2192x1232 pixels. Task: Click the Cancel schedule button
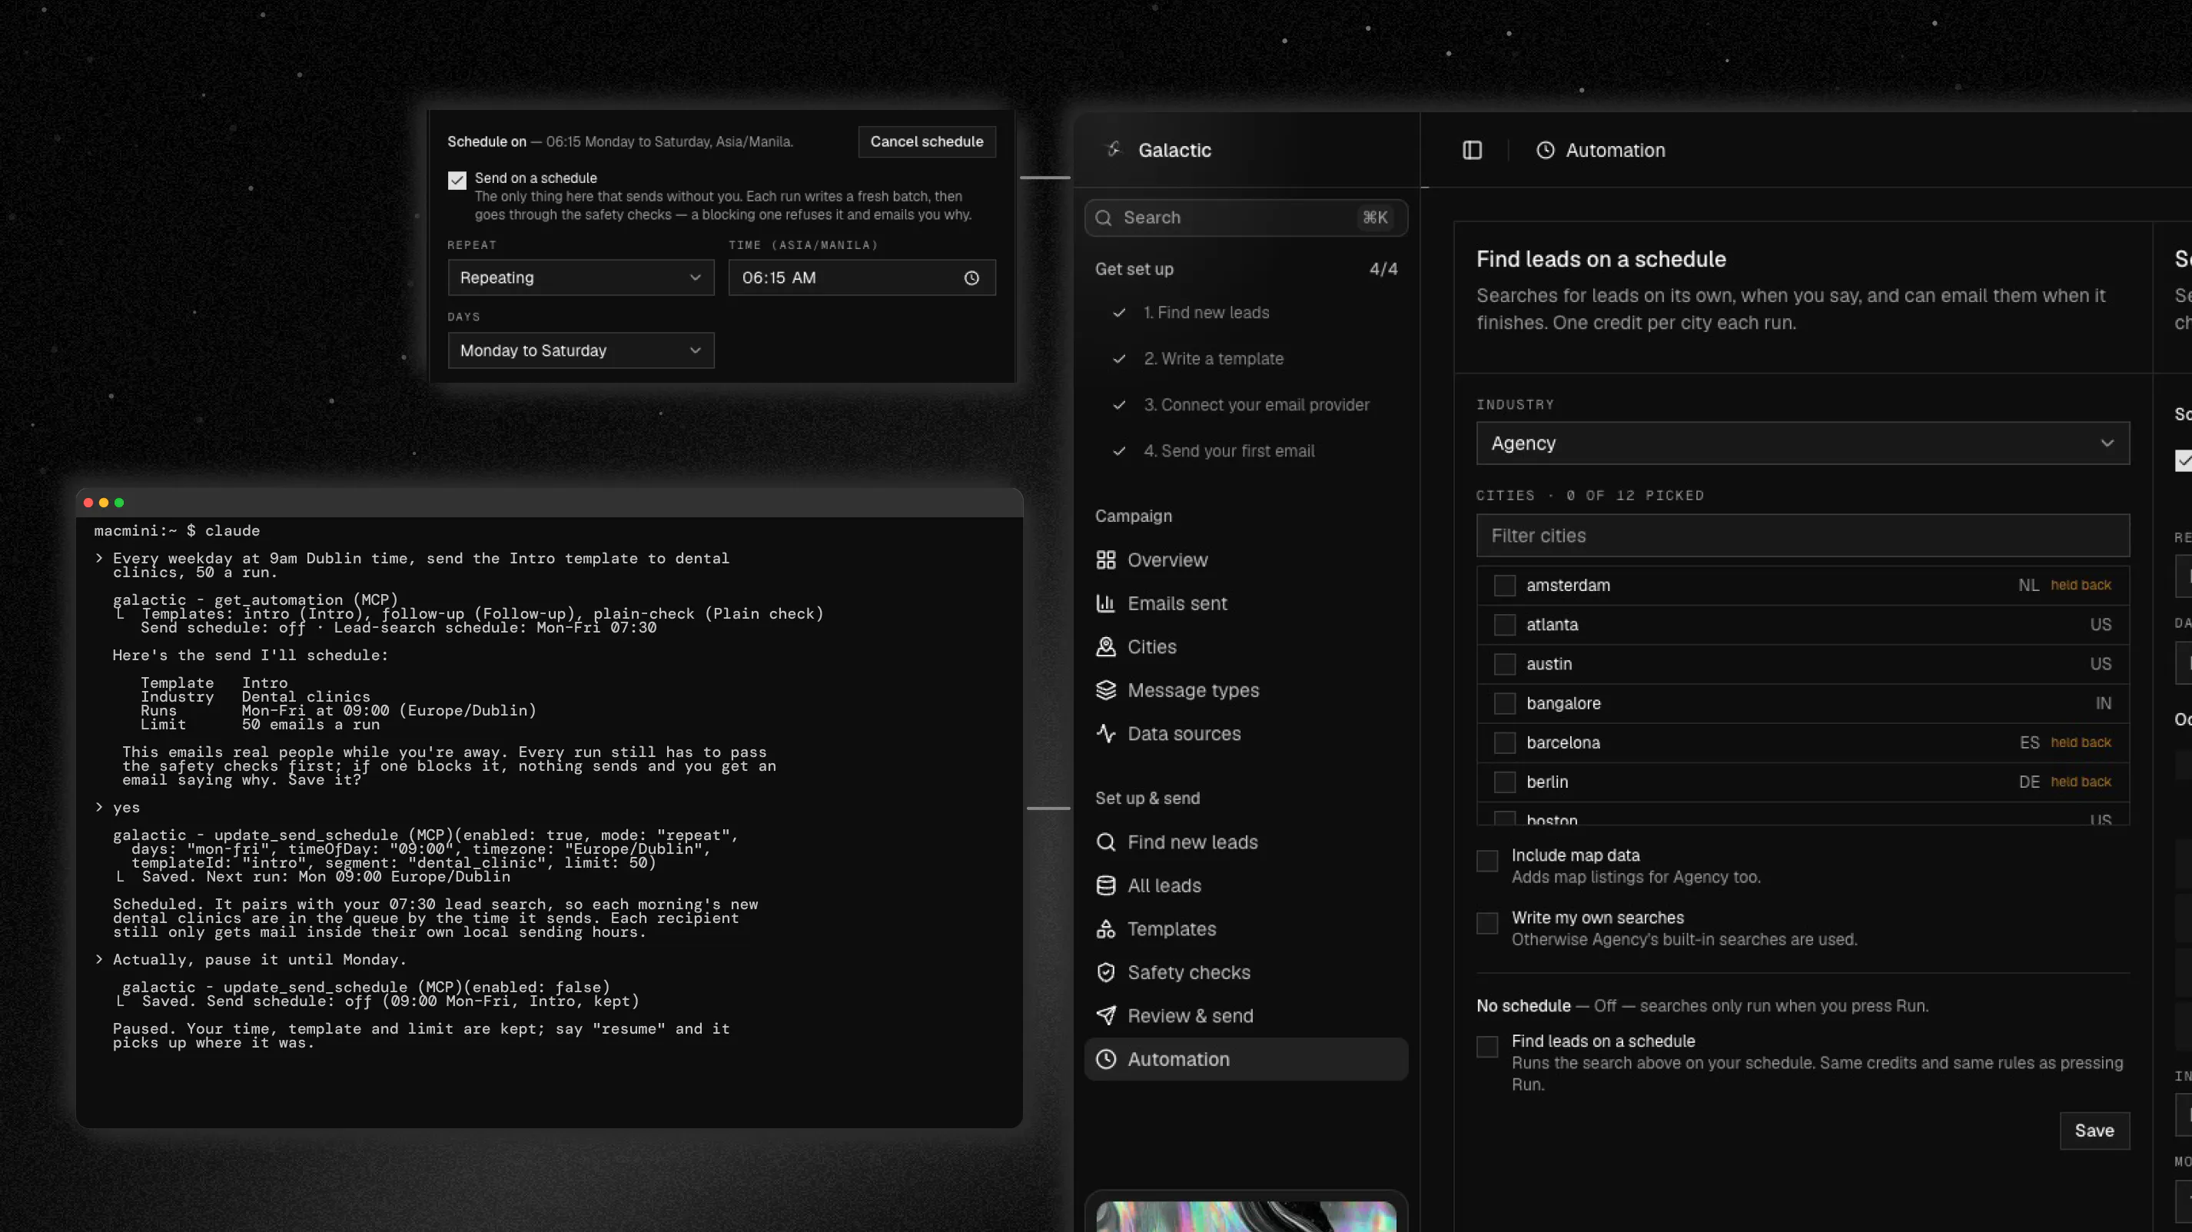tap(926, 142)
